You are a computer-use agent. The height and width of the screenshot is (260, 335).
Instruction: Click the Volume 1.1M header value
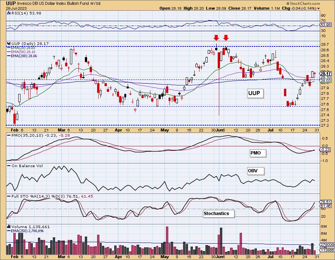[267, 8]
